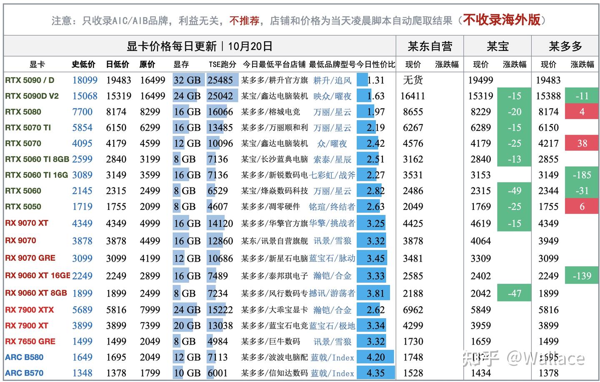Screen dimensions: 600x382
Task: Click the 显卡价格每日更新 10月20日 title
Action: tap(200, 46)
